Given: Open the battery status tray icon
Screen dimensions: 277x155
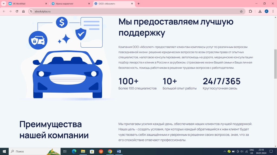Looking at the screenshot, I should (x=233, y=152).
